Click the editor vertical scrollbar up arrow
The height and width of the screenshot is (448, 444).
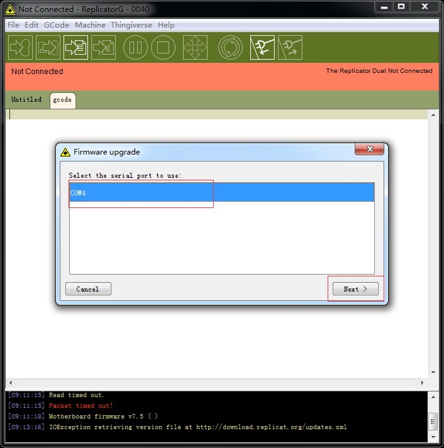click(433, 115)
